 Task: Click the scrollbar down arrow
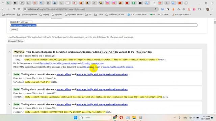215,113
